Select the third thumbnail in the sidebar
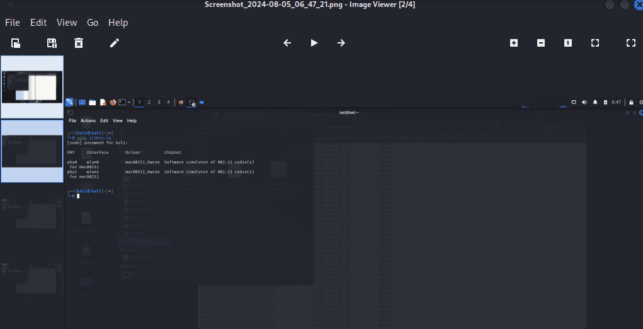This screenshot has height=329, width=643. (x=32, y=216)
